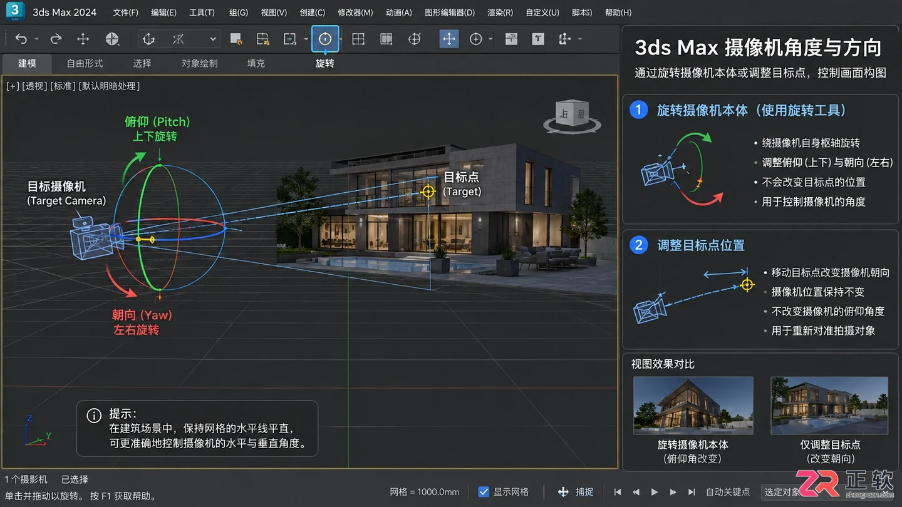This screenshot has height=507, width=902.
Task: Open the small arrow right of Rotate tool
Action: [x=341, y=39]
